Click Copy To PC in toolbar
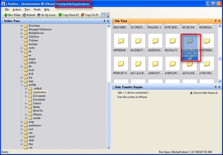This screenshot has width=223, height=155. pyautogui.click(x=89, y=15)
